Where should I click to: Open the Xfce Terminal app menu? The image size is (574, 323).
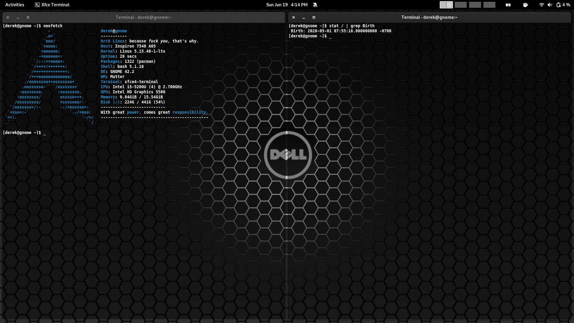[52, 5]
